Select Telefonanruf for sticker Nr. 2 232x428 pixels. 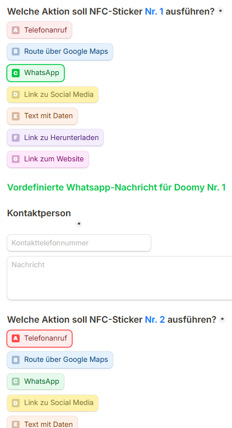pos(39,338)
